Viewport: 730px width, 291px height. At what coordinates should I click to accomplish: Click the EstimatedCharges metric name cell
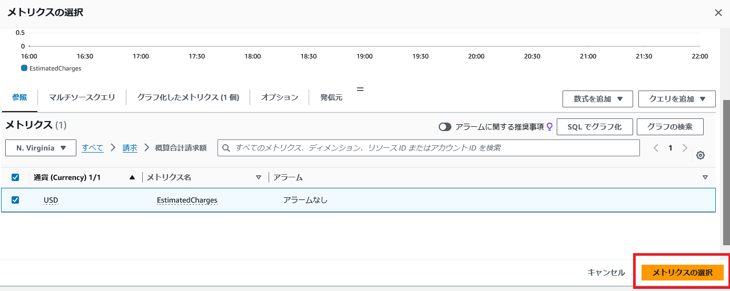187,200
